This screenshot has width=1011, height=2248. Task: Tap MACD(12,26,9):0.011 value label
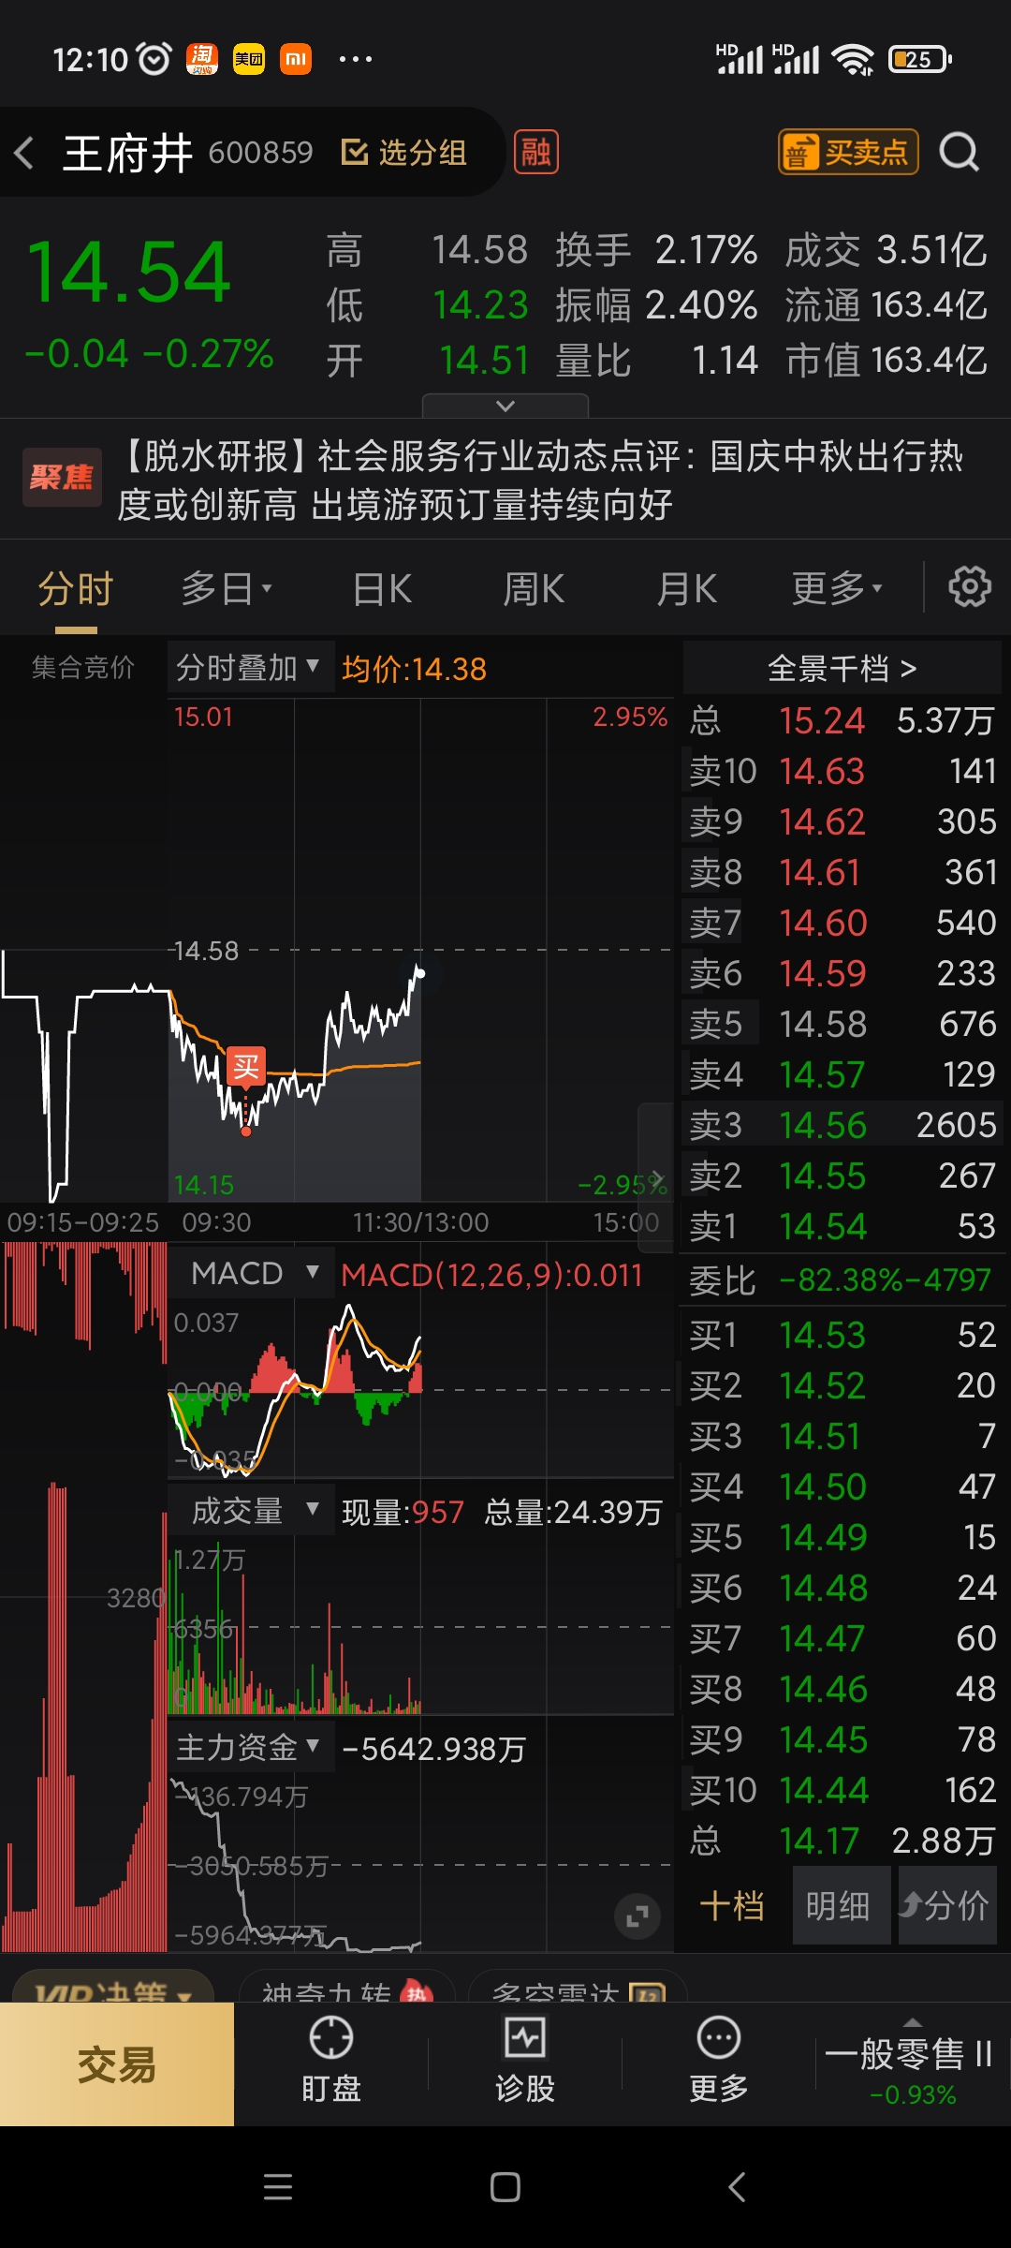point(491,1275)
